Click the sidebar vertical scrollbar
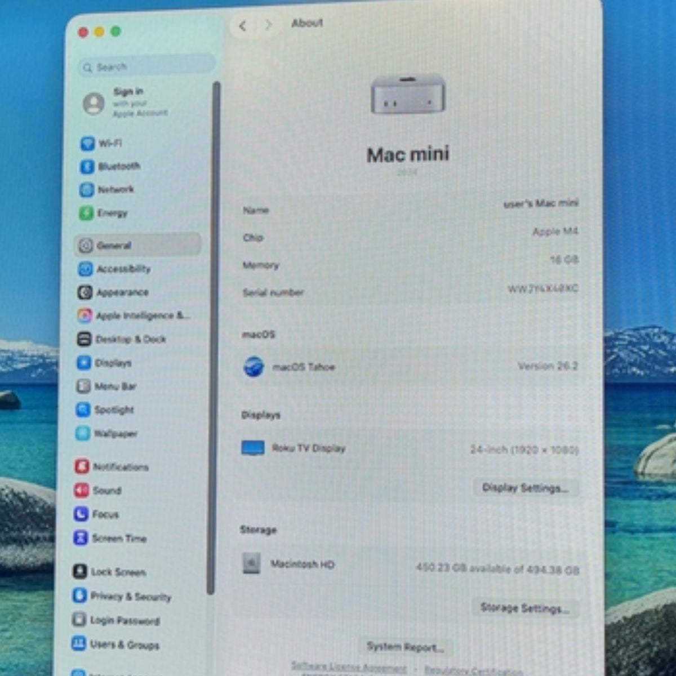Image resolution: width=676 pixels, height=676 pixels. click(x=213, y=338)
